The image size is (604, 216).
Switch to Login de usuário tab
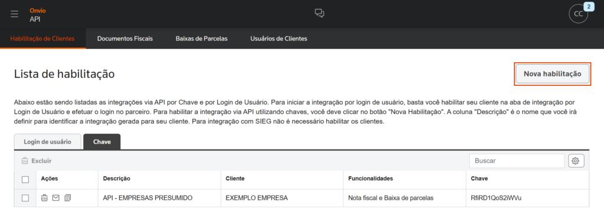pos(47,141)
